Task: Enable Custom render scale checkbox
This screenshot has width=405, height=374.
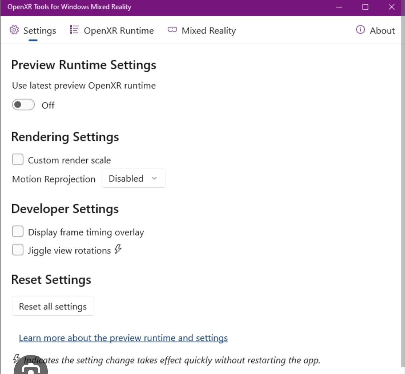Action: point(18,159)
